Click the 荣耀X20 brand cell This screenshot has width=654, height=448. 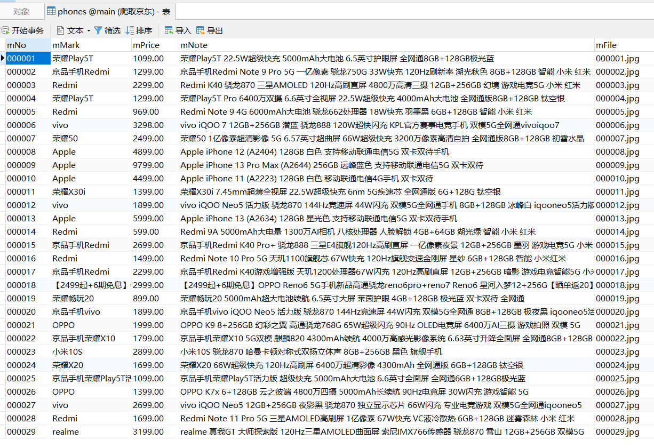coord(91,365)
